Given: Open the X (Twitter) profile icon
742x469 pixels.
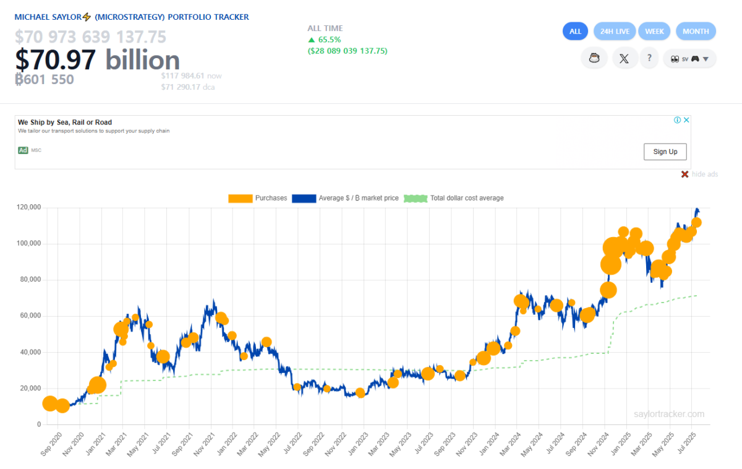Looking at the screenshot, I should tap(625, 59).
